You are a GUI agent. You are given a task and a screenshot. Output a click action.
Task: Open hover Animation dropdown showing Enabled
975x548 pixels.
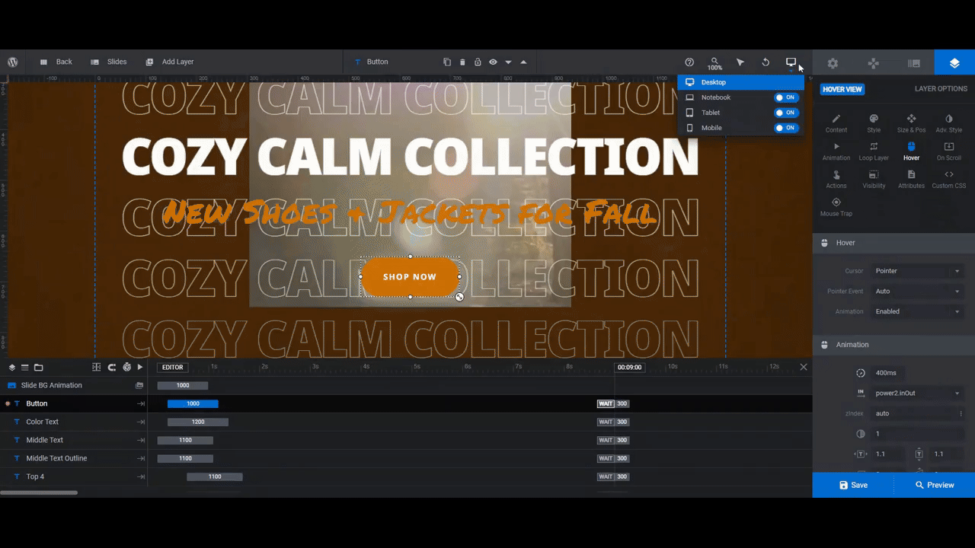tap(917, 311)
